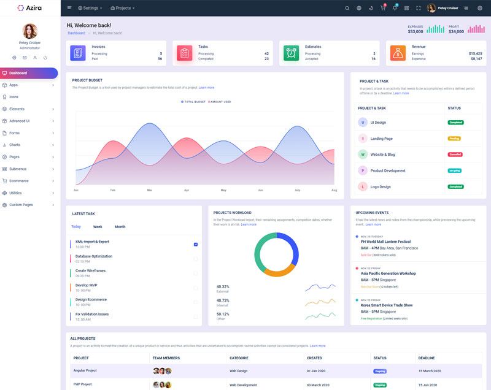
Task: Click Petey Cruiser's sidebar profile photo
Action: point(29,31)
